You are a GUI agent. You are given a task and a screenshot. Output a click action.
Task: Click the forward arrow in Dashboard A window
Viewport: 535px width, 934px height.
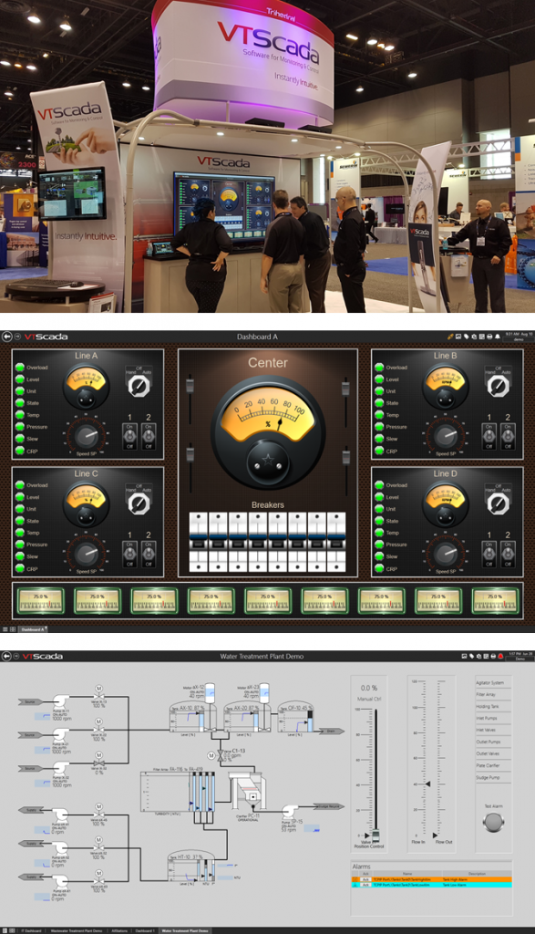point(18,337)
